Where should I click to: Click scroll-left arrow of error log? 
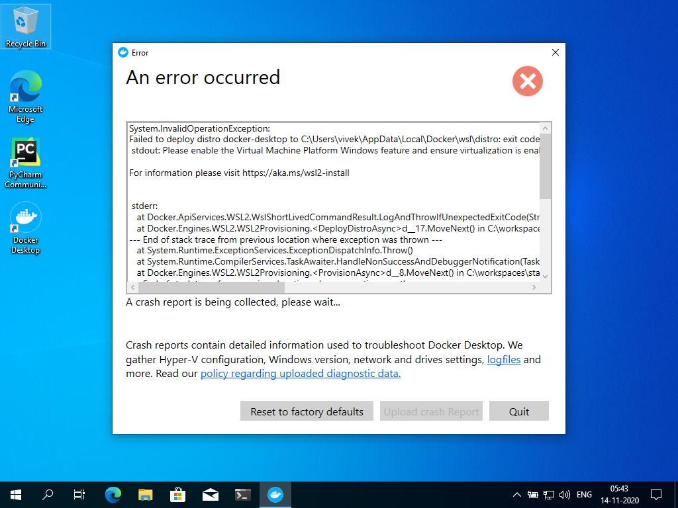(x=132, y=287)
